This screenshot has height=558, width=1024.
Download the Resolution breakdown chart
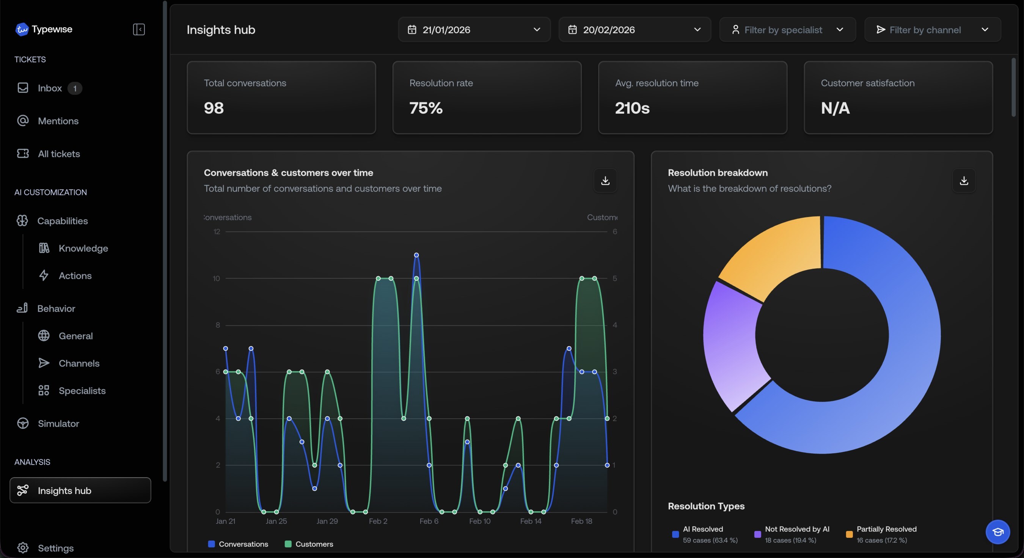[x=964, y=181]
